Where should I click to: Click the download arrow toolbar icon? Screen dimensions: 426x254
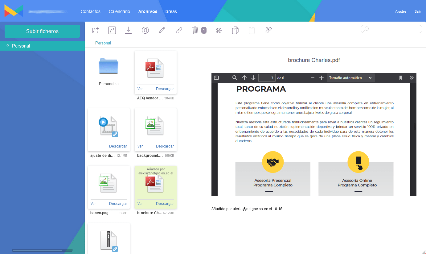coord(129,30)
